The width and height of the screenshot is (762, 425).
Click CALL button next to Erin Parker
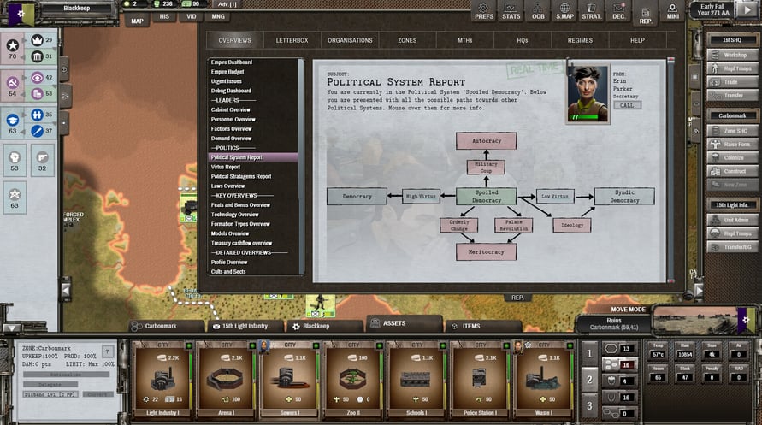click(627, 105)
